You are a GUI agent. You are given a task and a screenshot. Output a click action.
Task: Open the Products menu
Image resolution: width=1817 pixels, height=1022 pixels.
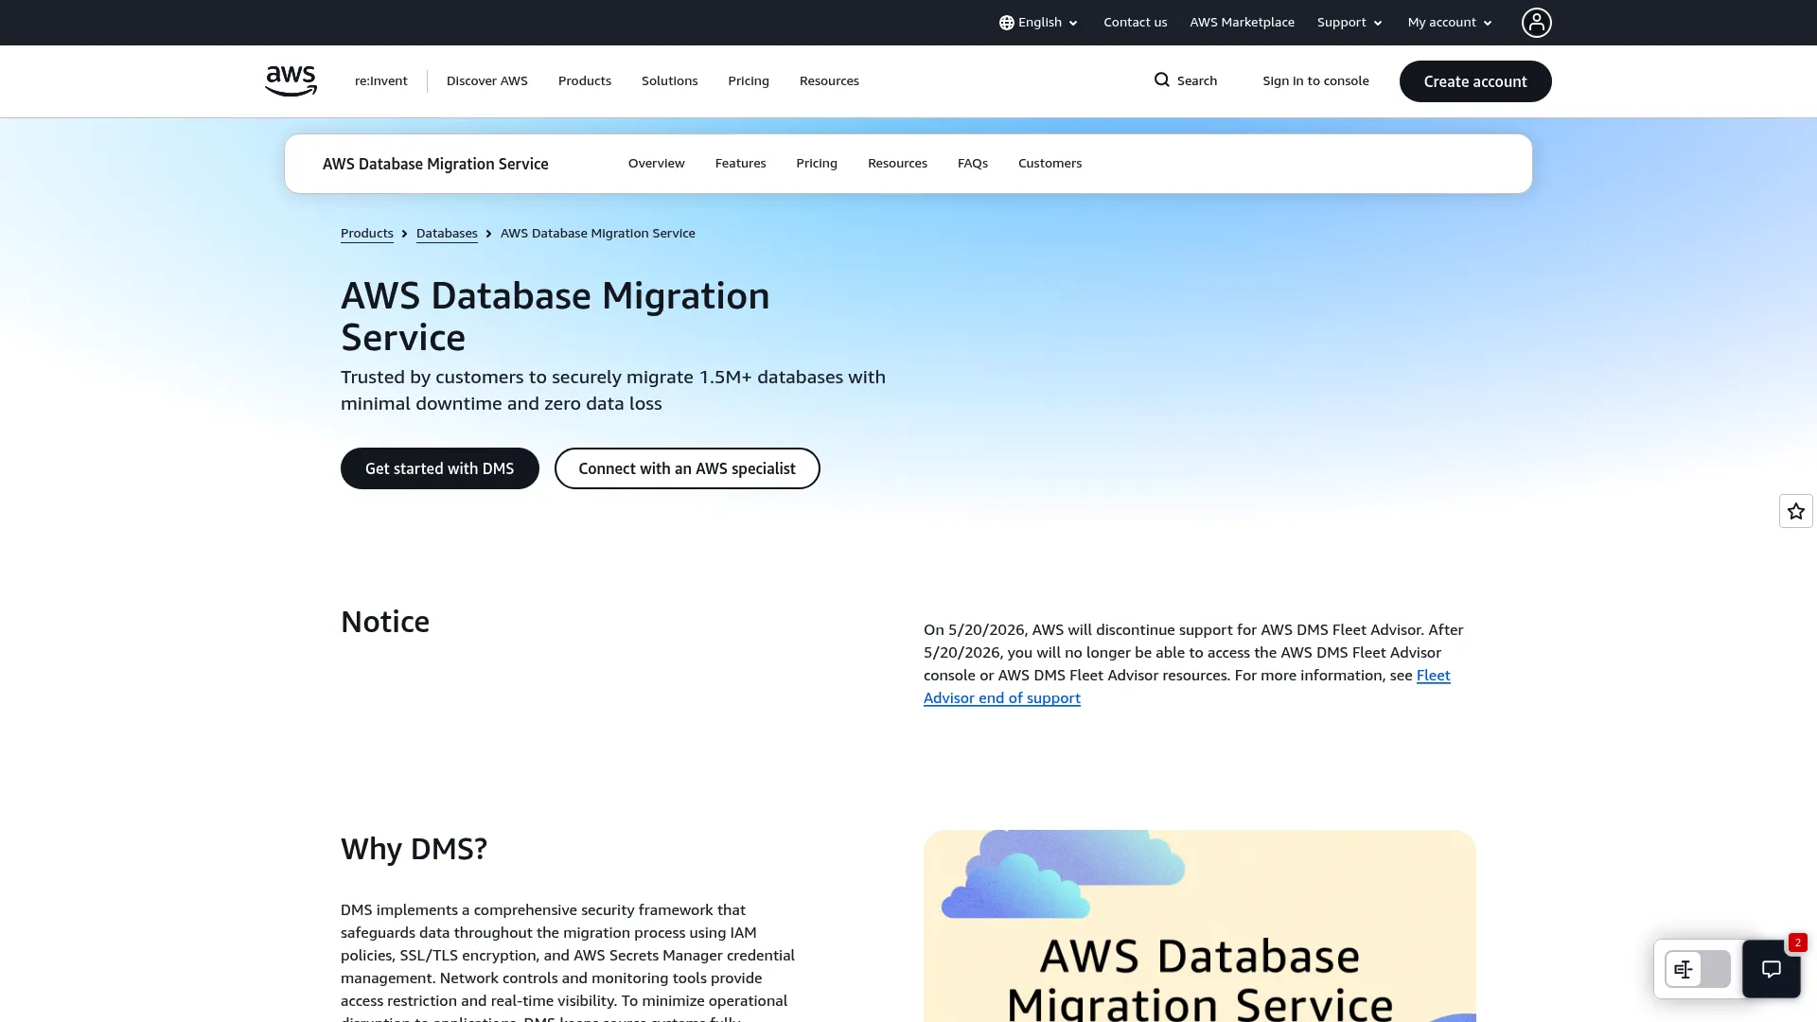click(584, 80)
